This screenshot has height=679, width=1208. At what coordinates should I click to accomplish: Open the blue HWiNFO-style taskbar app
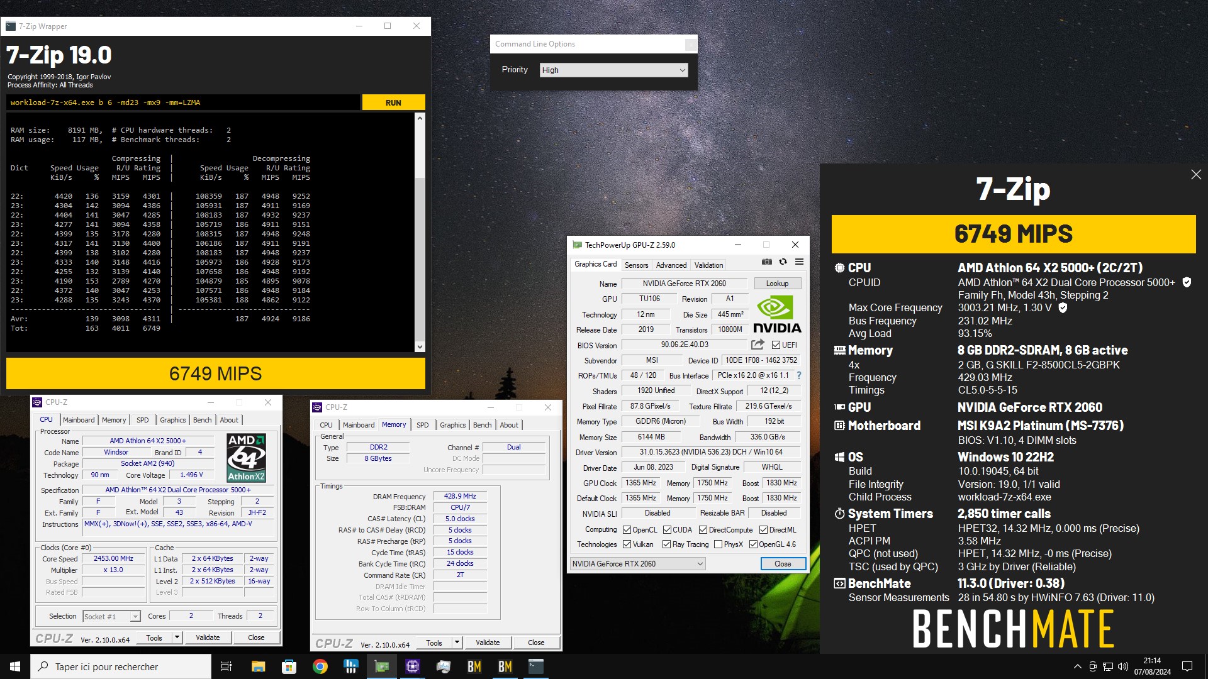[x=350, y=666]
